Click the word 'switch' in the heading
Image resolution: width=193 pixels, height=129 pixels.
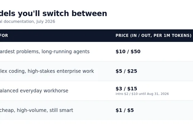coord(56,14)
